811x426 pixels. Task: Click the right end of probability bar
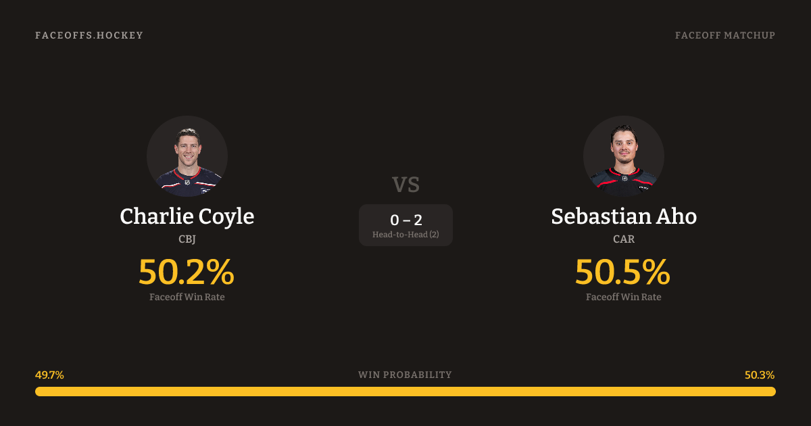click(x=770, y=392)
